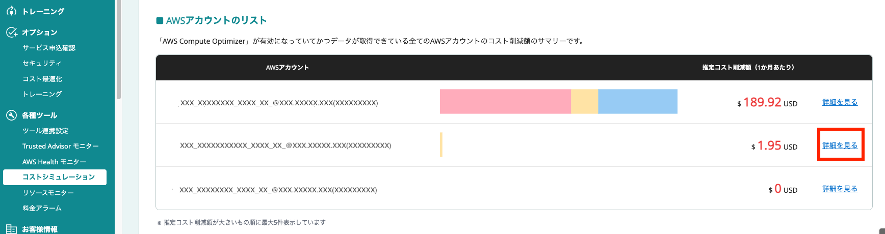View details for the $1.95 account
Screen dimensions: 885x234
[x=840, y=145]
